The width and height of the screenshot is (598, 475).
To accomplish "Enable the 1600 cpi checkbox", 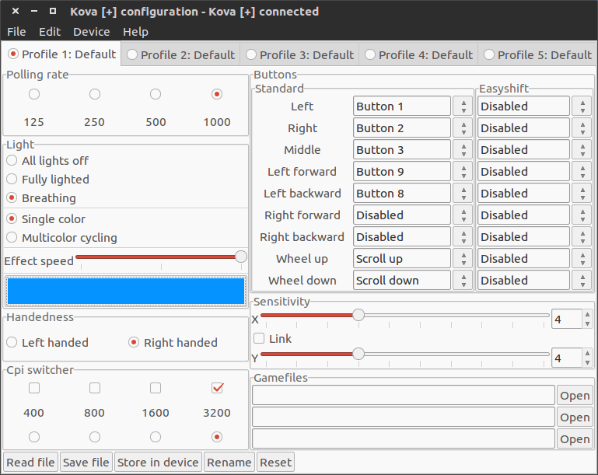I will pos(156,388).
